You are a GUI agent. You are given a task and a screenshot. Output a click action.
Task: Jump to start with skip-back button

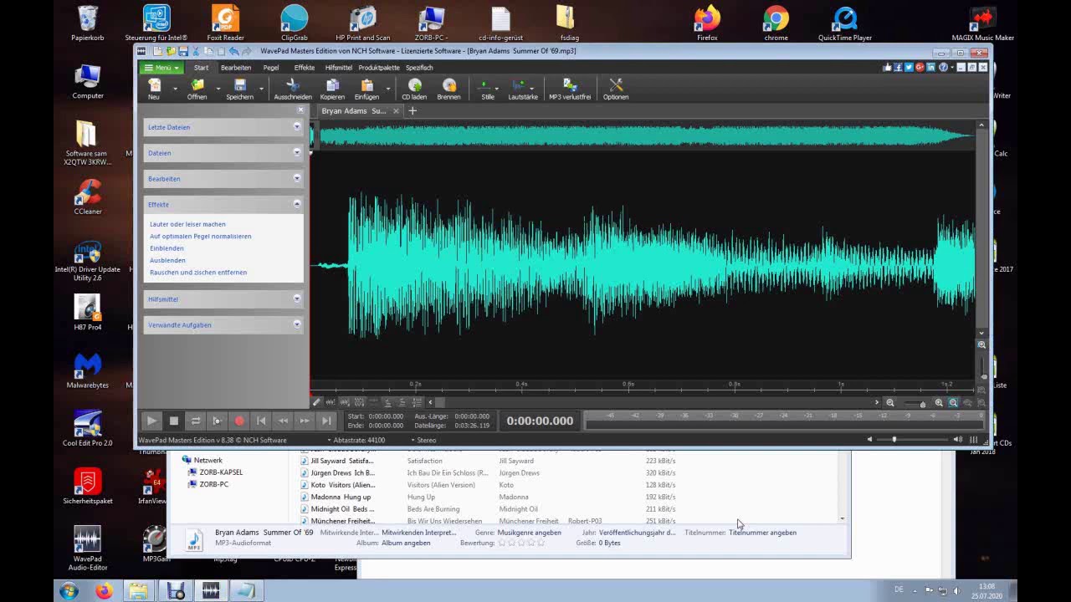coord(261,421)
